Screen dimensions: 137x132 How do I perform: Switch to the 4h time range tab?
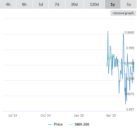coord(8,4)
